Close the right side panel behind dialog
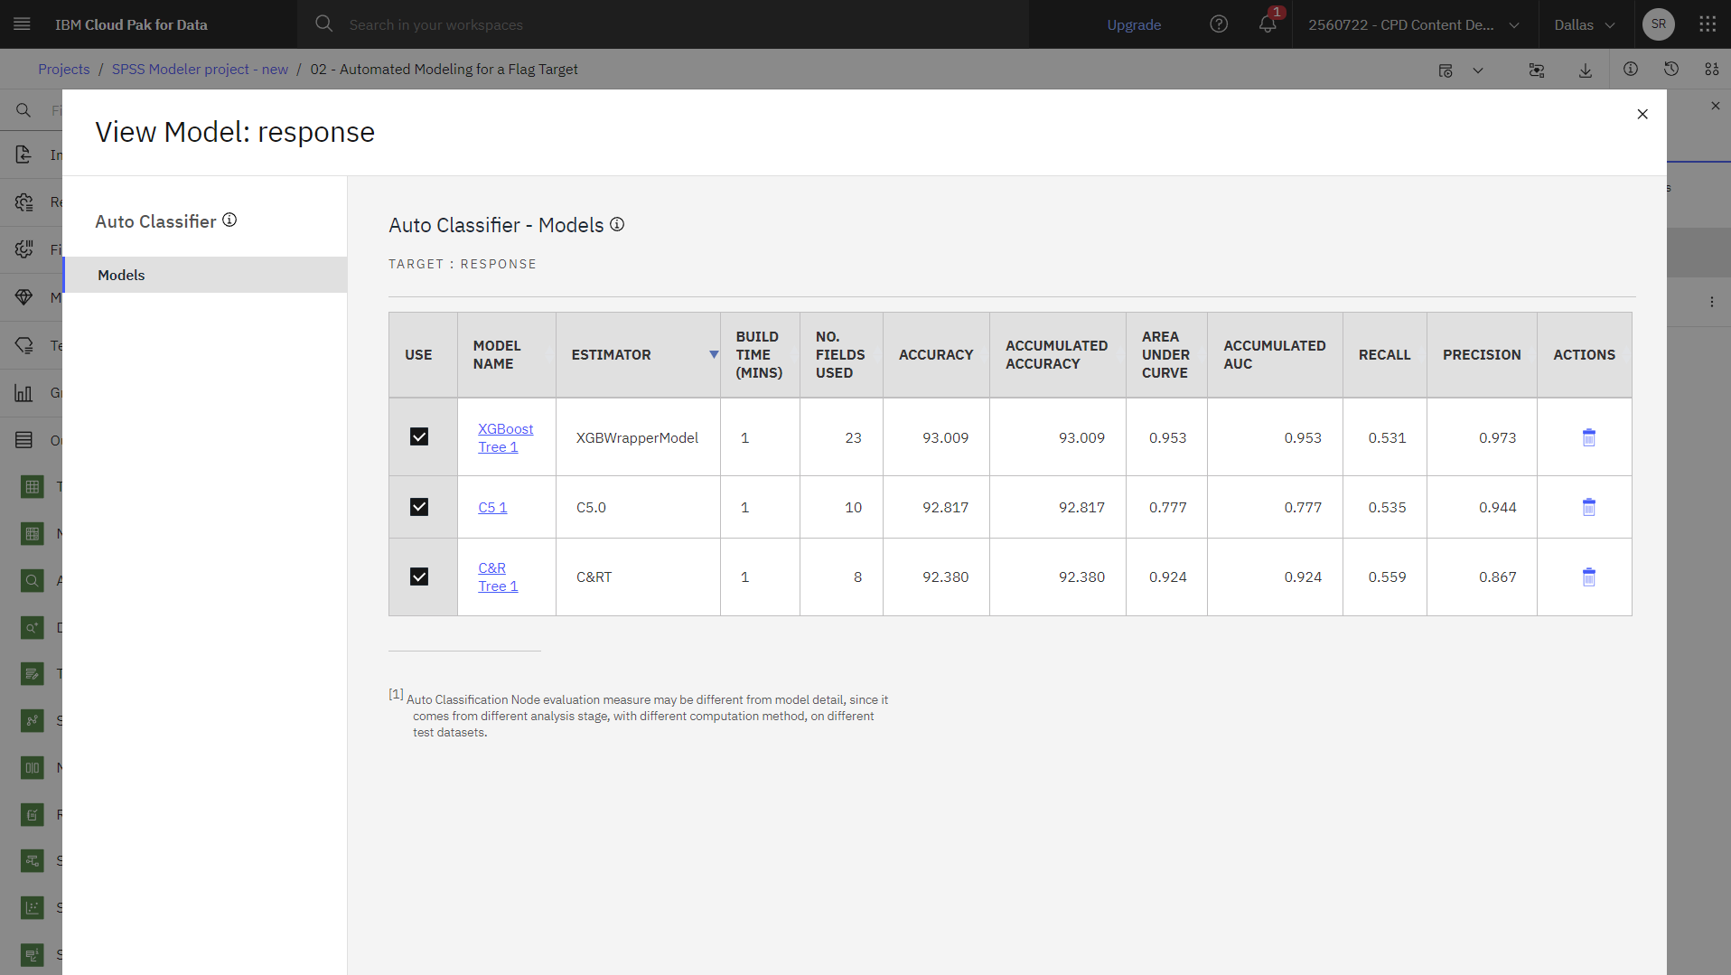 point(1716,106)
